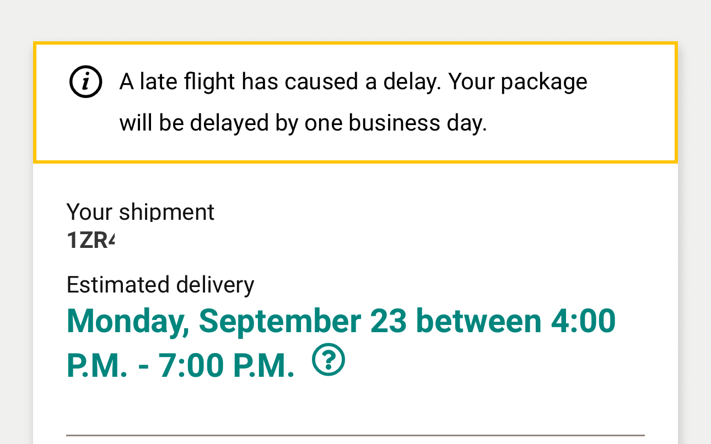Click the "Monday, September 23" delivery date
This screenshot has height=444, width=711.
point(236,322)
